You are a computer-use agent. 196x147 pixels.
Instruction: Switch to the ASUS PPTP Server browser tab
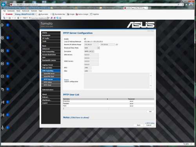pyautogui.click(x=136, y=8)
